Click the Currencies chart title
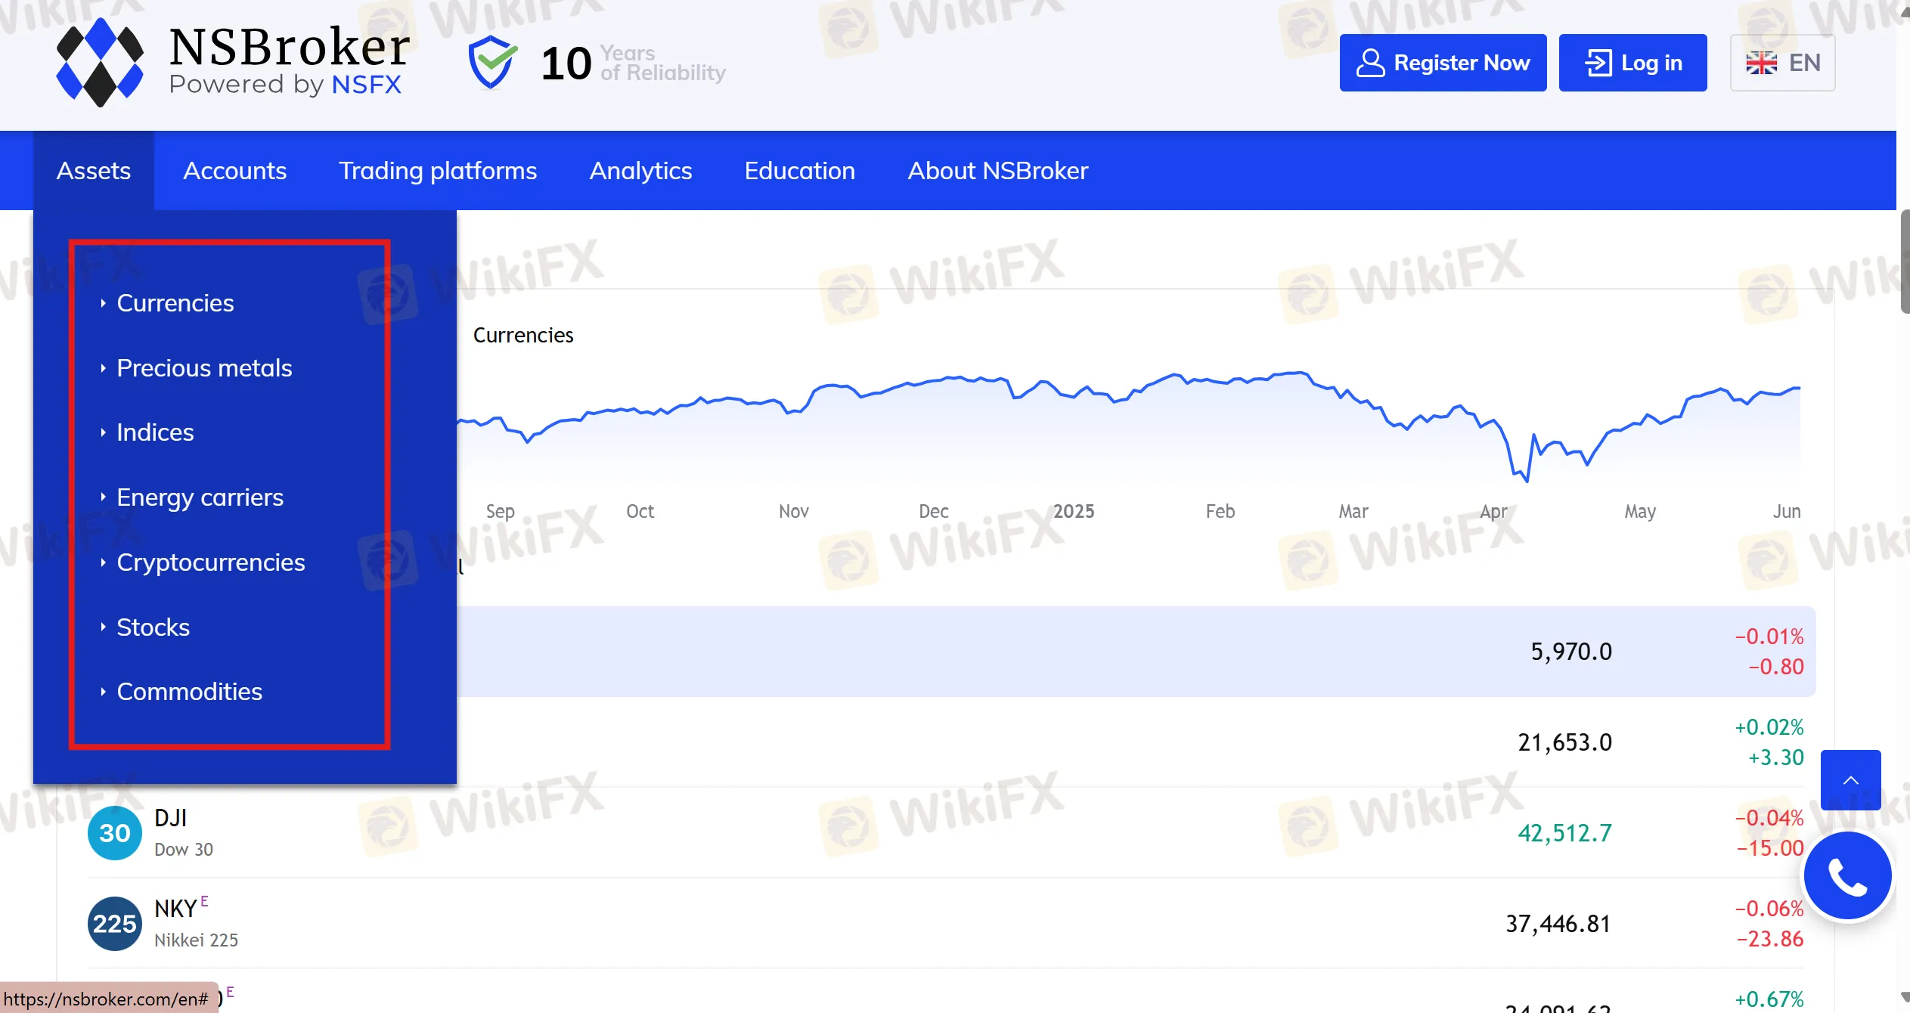This screenshot has height=1013, width=1910. pyautogui.click(x=523, y=336)
